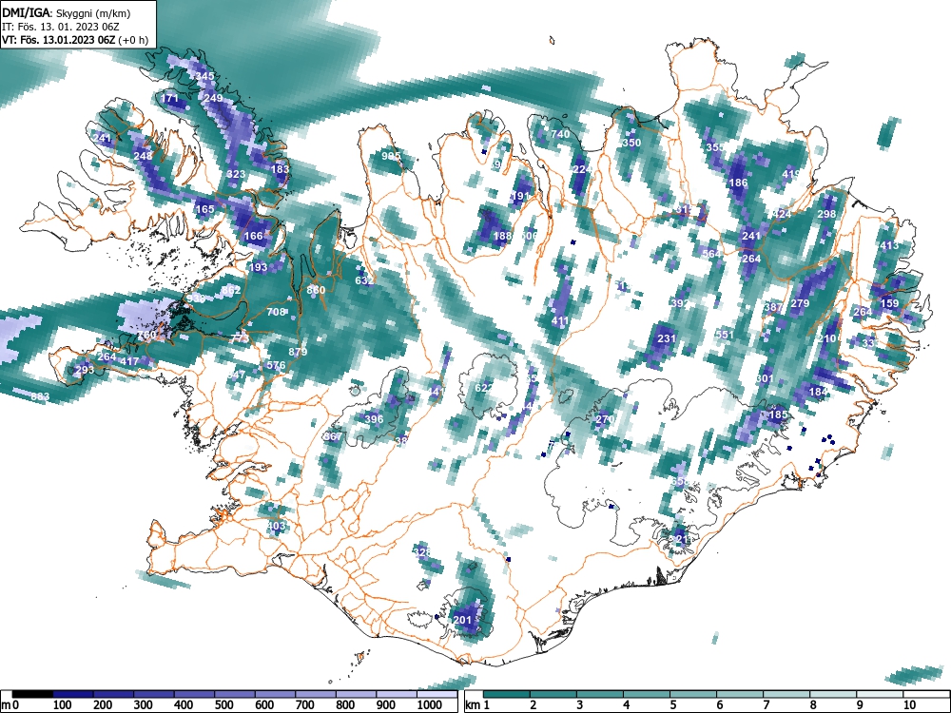Click the 323 visibility value on the map
The height and width of the screenshot is (713, 951).
(236, 174)
